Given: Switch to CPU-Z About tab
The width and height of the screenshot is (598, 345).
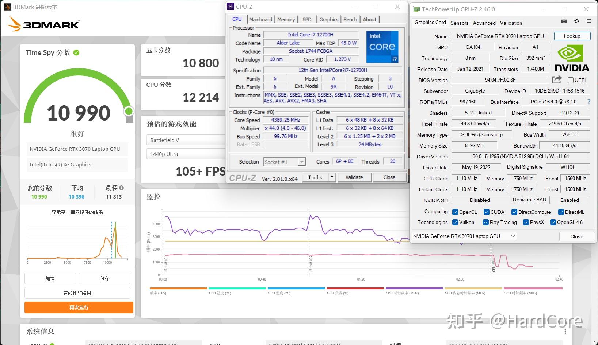Looking at the screenshot, I should click(x=369, y=20).
